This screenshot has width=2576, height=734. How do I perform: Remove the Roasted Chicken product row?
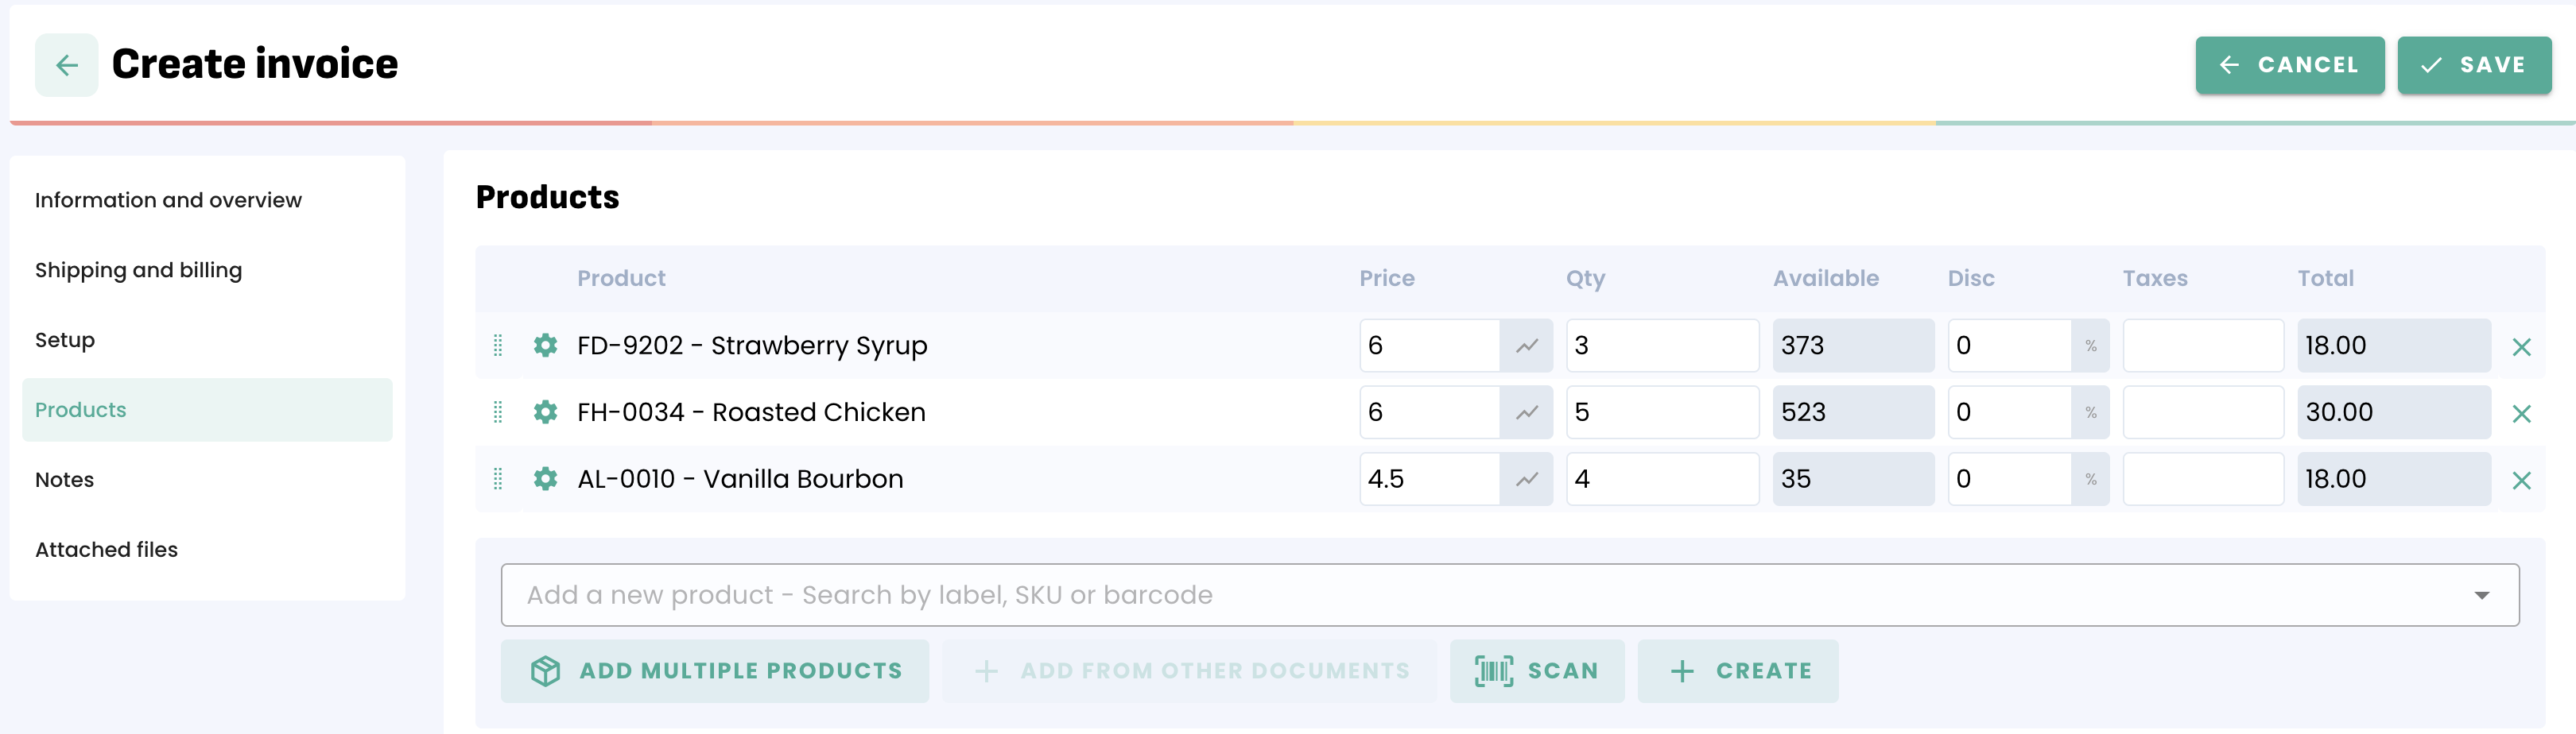2521,413
